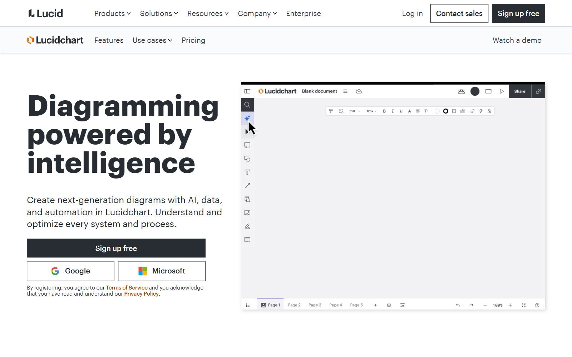
Task: Toggle the left panel icon in header
Action: point(247,91)
